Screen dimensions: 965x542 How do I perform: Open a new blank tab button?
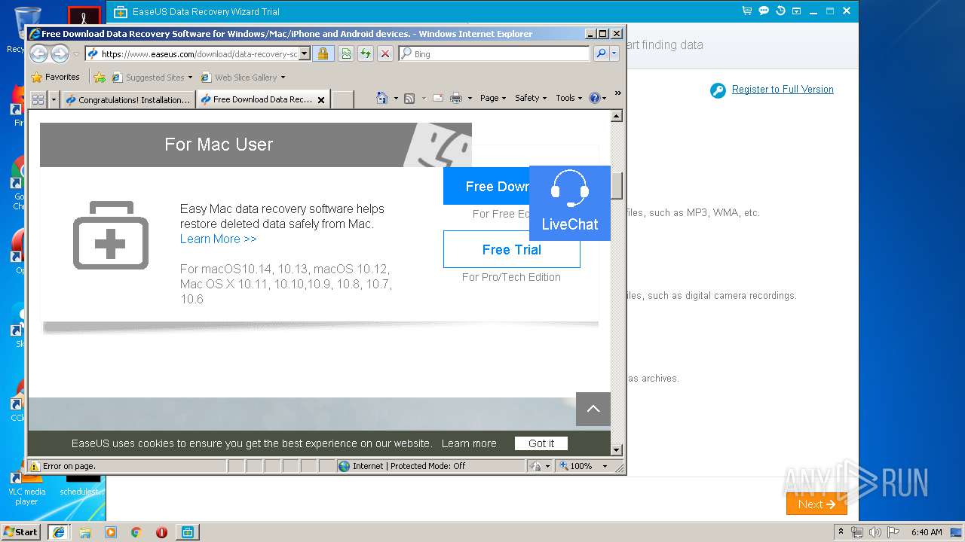342,99
